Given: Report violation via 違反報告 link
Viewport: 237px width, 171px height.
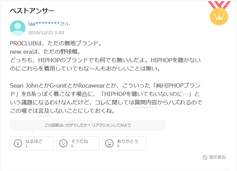Looking at the screenshot, I should pyautogui.click(x=217, y=157).
